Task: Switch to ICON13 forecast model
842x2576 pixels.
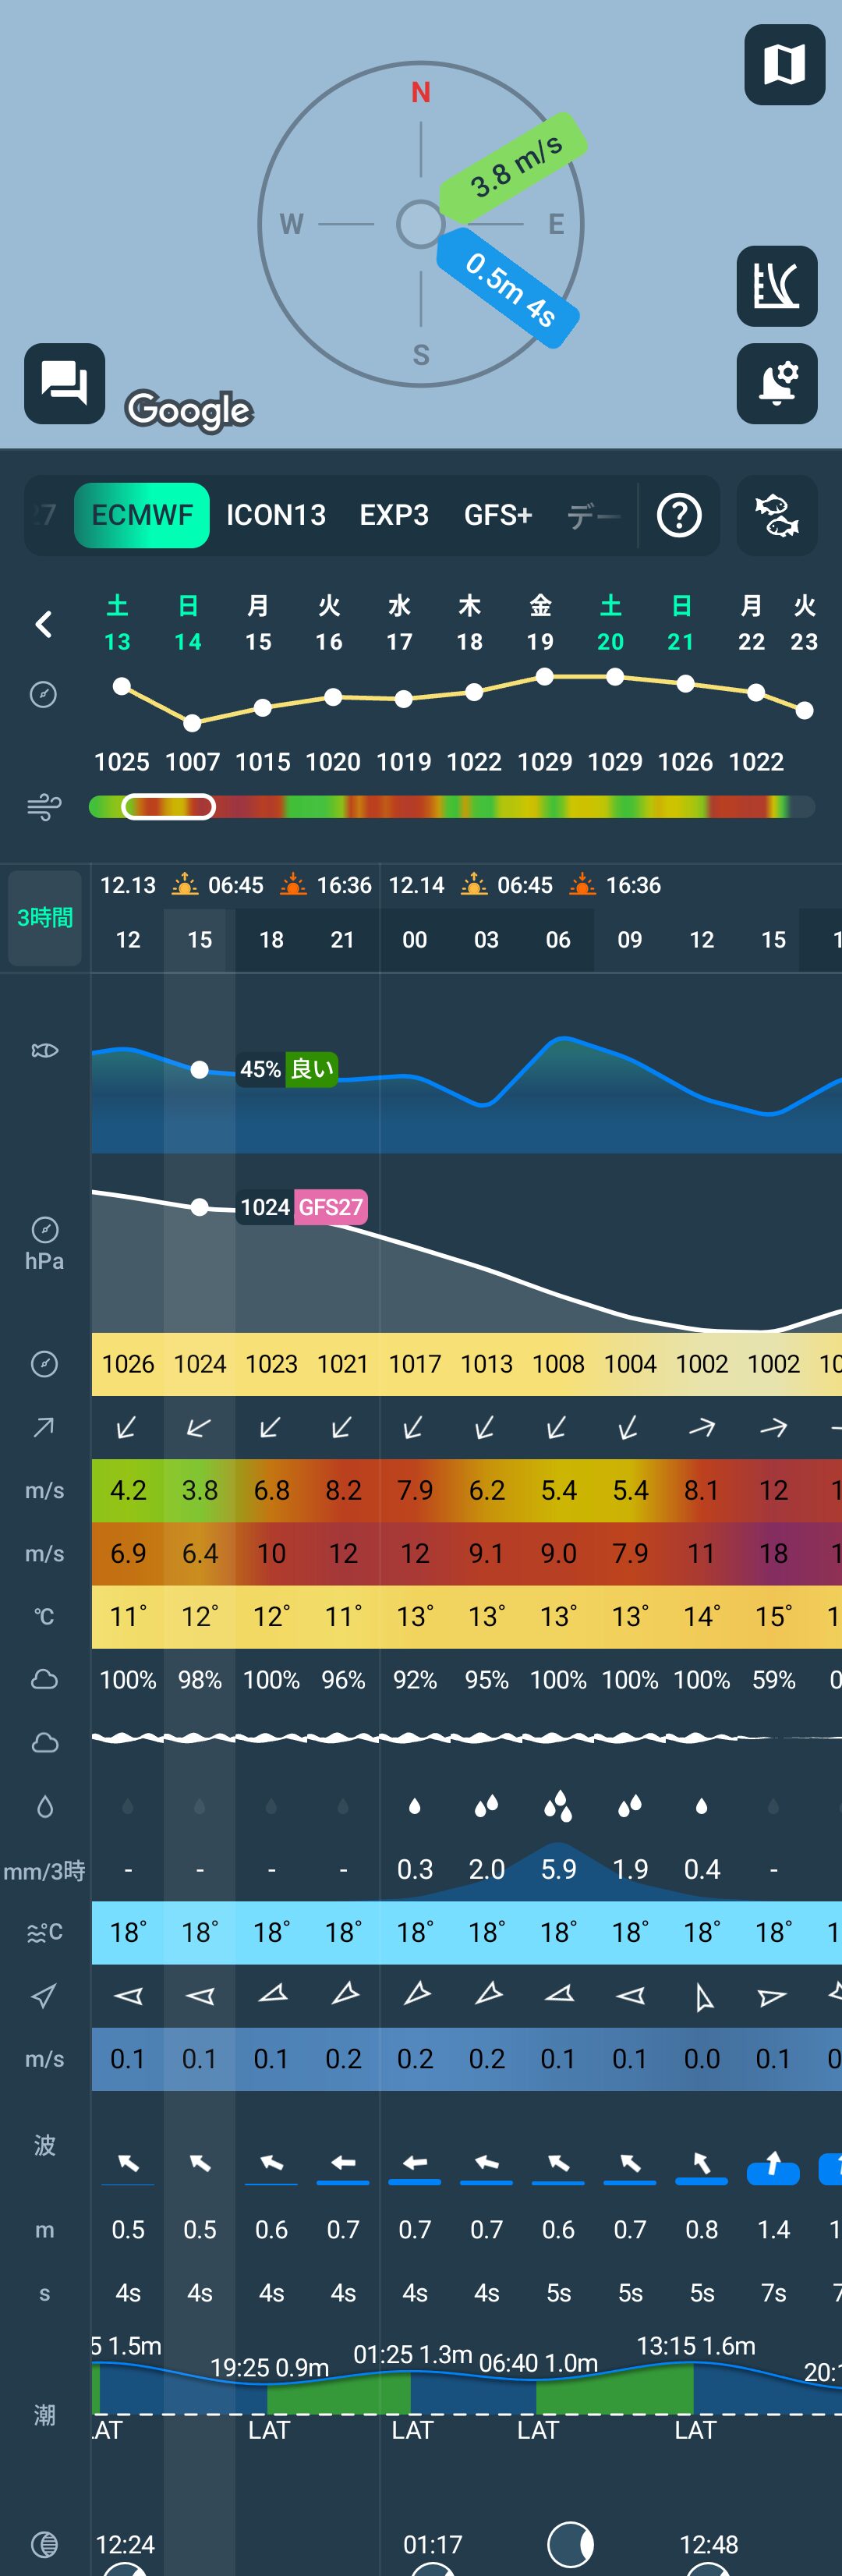Action: point(276,515)
